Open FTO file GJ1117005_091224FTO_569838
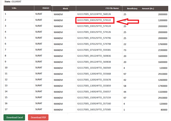The width and height of the screenshot is (171, 121). tap(94, 62)
